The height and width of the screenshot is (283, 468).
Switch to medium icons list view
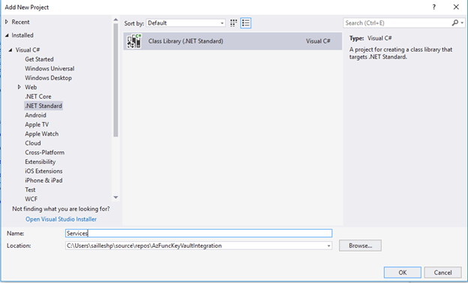[x=246, y=23]
